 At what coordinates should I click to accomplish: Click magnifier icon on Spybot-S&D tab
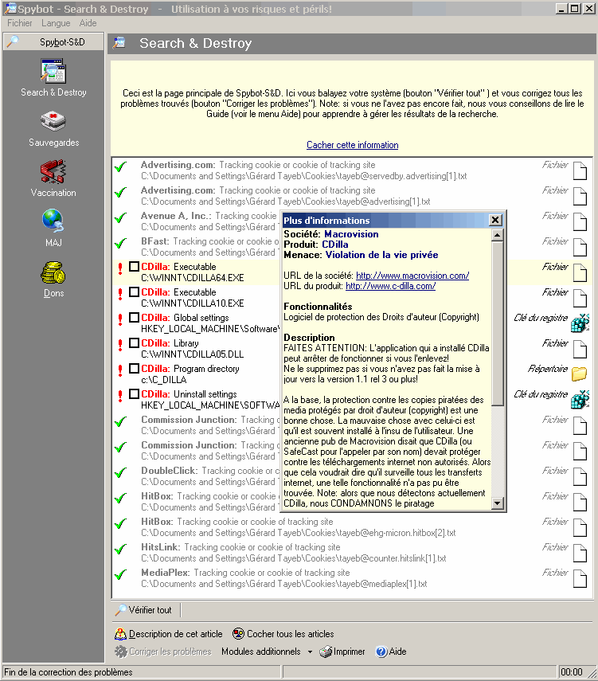click(13, 41)
